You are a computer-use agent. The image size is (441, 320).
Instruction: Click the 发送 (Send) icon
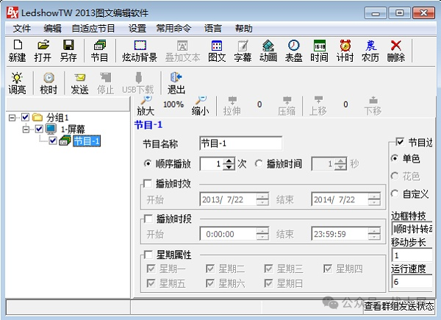tap(79, 82)
